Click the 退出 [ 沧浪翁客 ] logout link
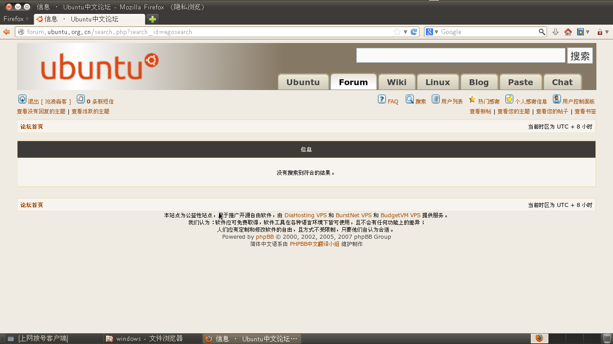The height and width of the screenshot is (344, 613). (x=49, y=102)
